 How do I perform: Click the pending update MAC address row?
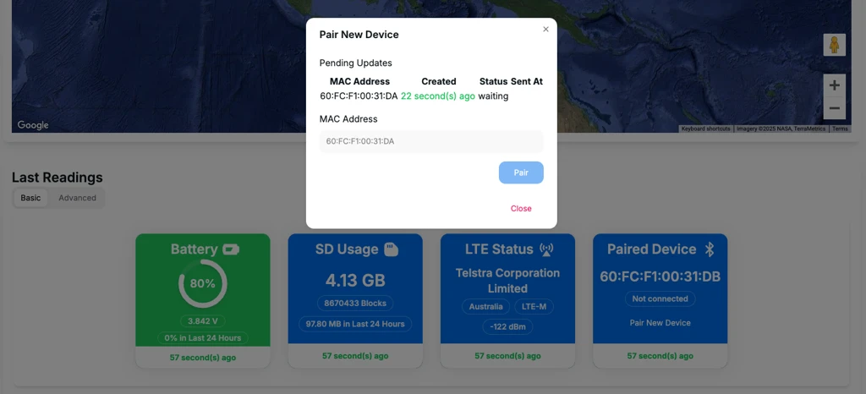point(359,96)
